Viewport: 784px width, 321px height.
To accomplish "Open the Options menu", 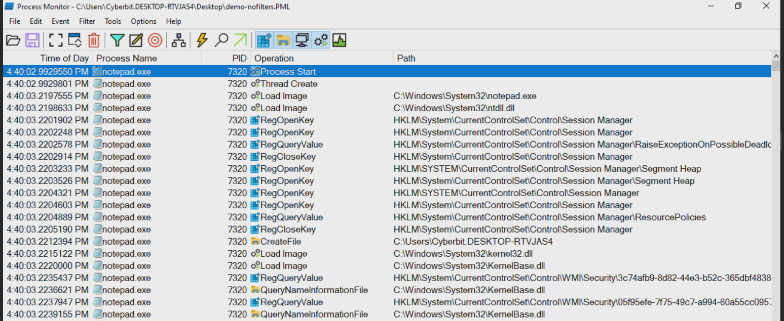I will [x=143, y=21].
